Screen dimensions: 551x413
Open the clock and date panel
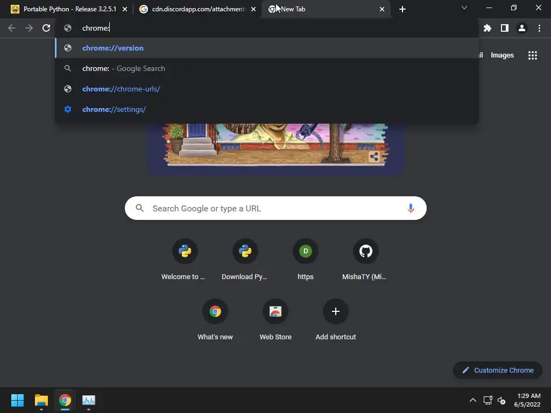pyautogui.click(x=527, y=400)
